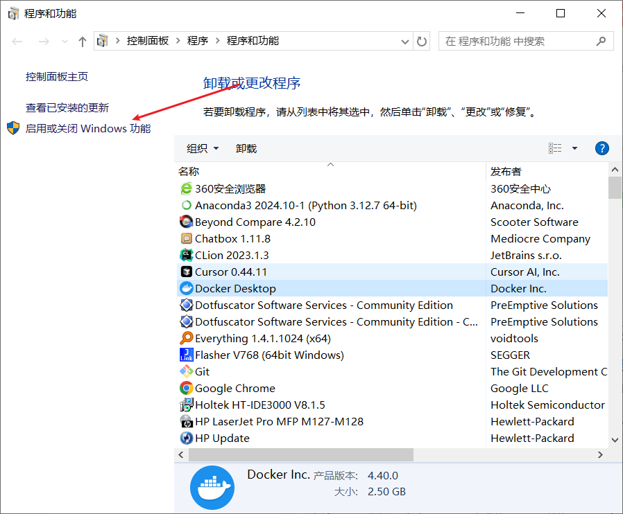Click 程序和功能 in the breadcrumb path
The height and width of the screenshot is (514, 623).
click(253, 41)
